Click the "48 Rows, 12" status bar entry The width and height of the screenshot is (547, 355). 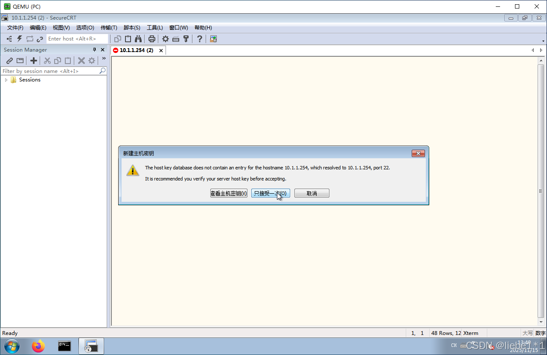pos(446,333)
